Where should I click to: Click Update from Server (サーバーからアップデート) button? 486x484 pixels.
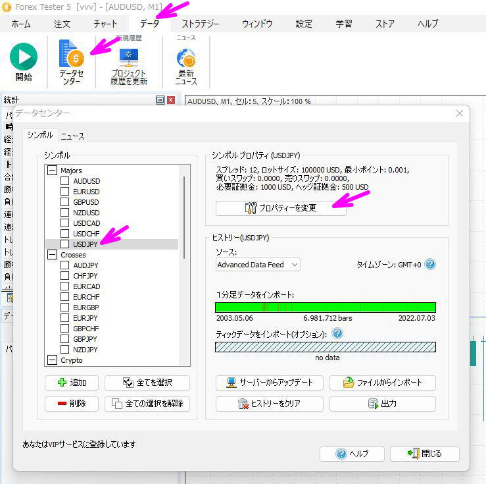(270, 383)
